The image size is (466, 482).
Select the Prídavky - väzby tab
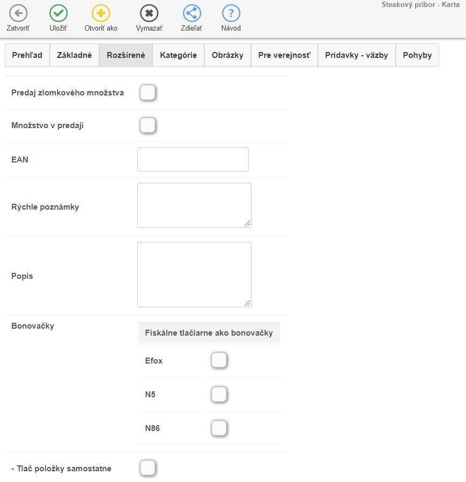tap(356, 55)
